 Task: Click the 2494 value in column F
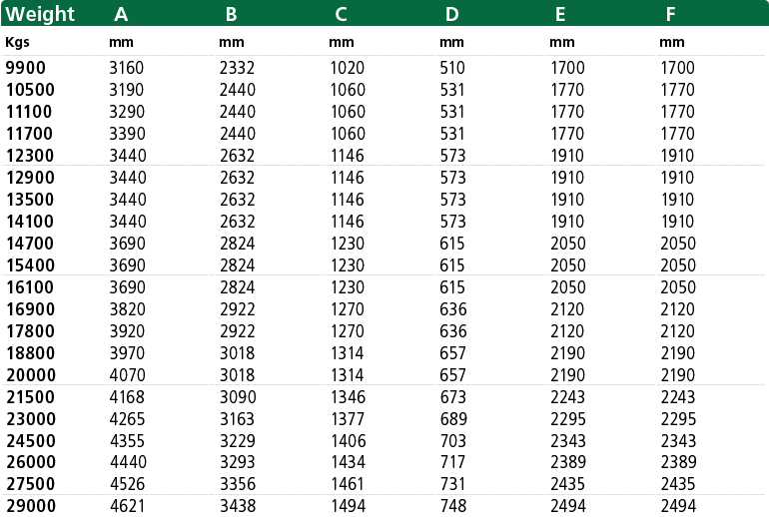tap(678, 506)
